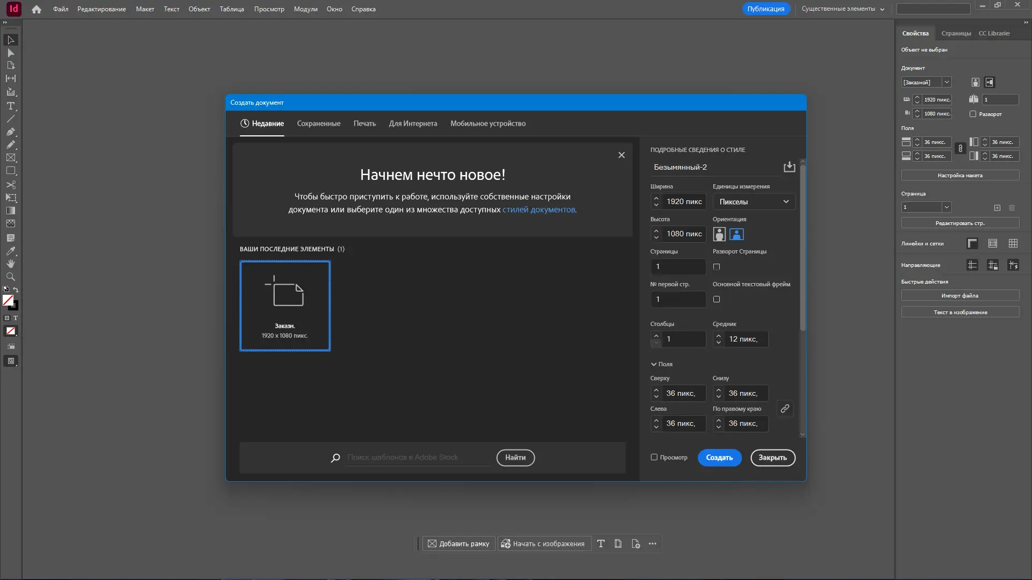This screenshot has height=580, width=1032.
Task: Select the Type tool in toolbar
Action: click(11, 106)
